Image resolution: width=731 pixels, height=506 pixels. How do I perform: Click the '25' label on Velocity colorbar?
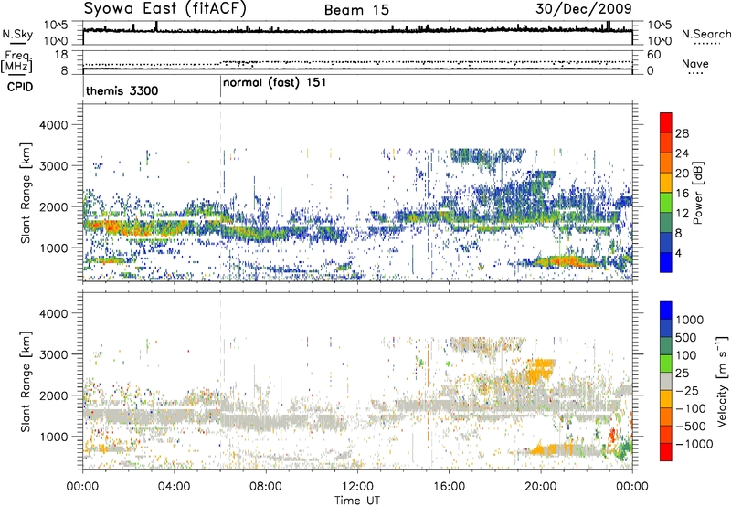682,374
